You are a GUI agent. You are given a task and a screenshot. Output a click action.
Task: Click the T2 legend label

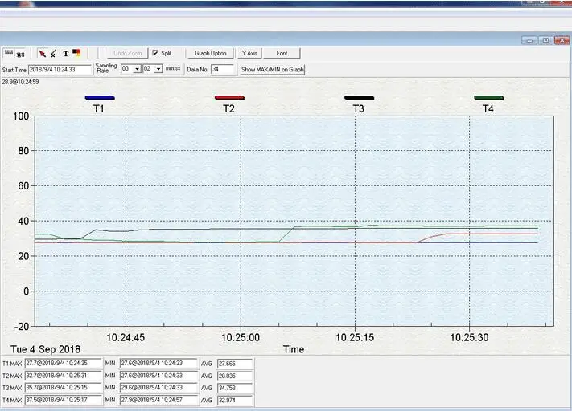228,109
